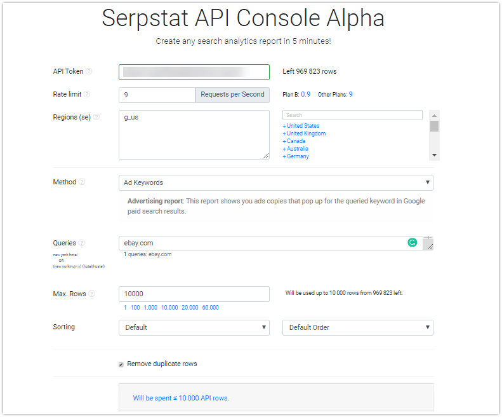Screen dimensions: 502x417
Task: Add the Canada region
Action: pos(294,141)
